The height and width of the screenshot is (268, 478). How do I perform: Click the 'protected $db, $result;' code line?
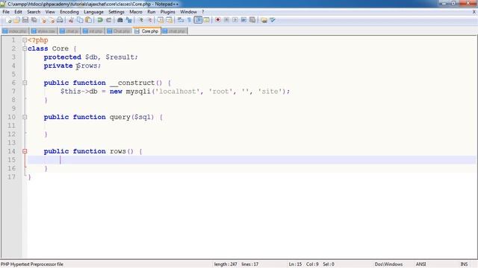pos(90,57)
